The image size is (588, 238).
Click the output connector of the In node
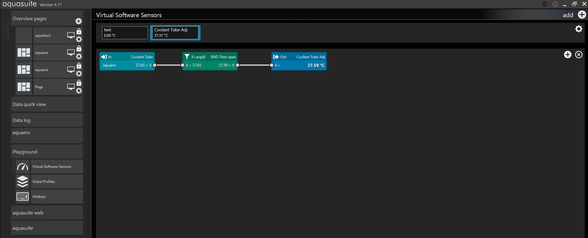pyautogui.click(x=154, y=65)
